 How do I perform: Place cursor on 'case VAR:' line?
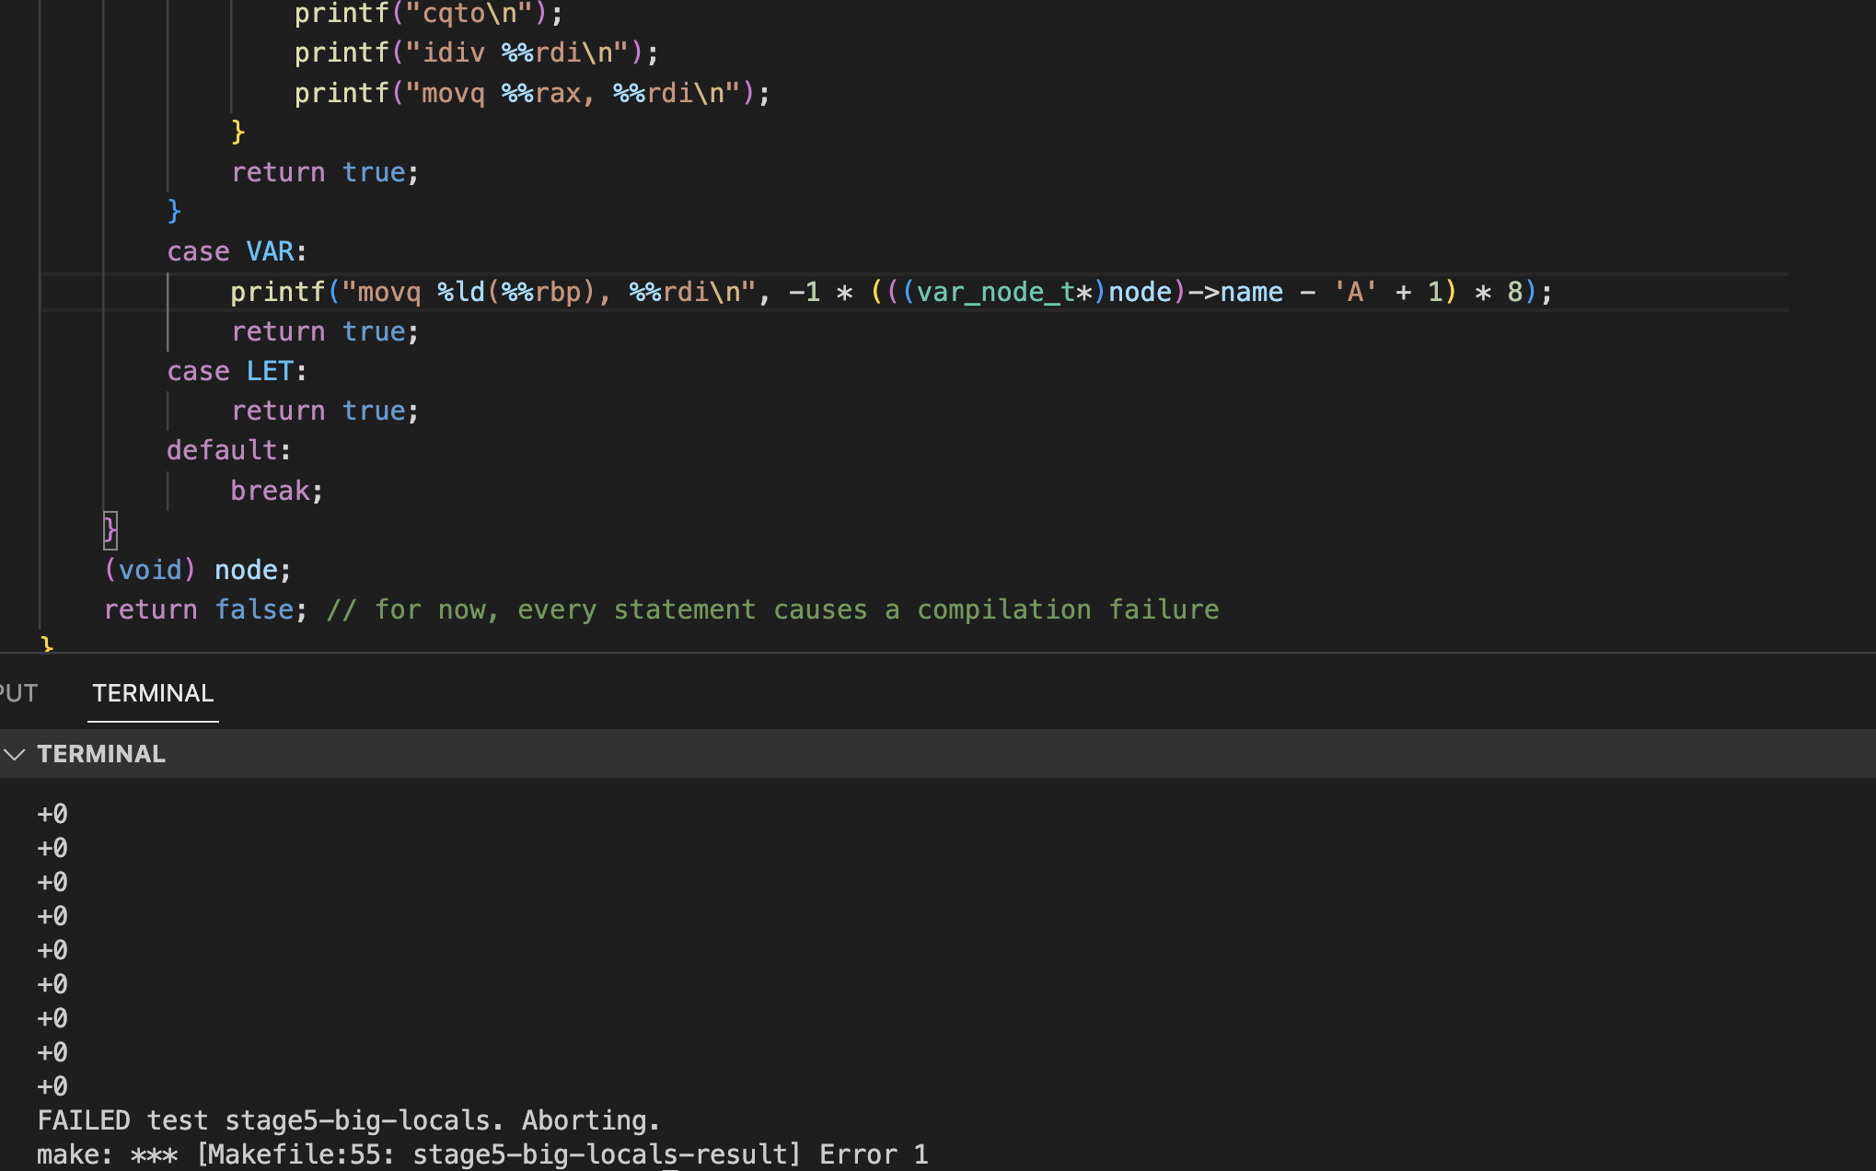(x=237, y=251)
